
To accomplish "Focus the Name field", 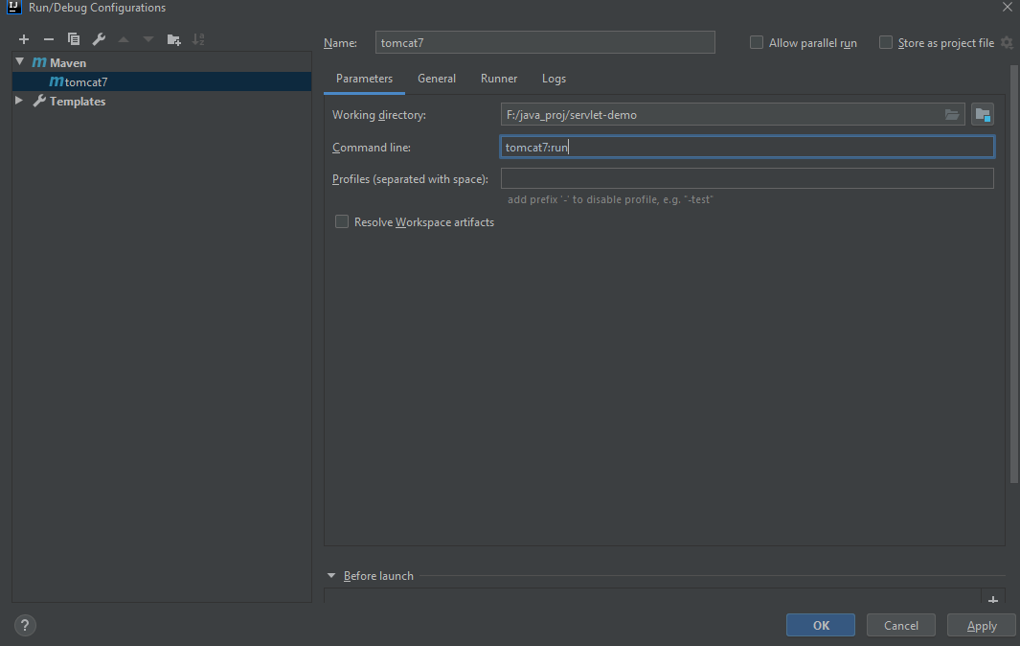I will 545,42.
